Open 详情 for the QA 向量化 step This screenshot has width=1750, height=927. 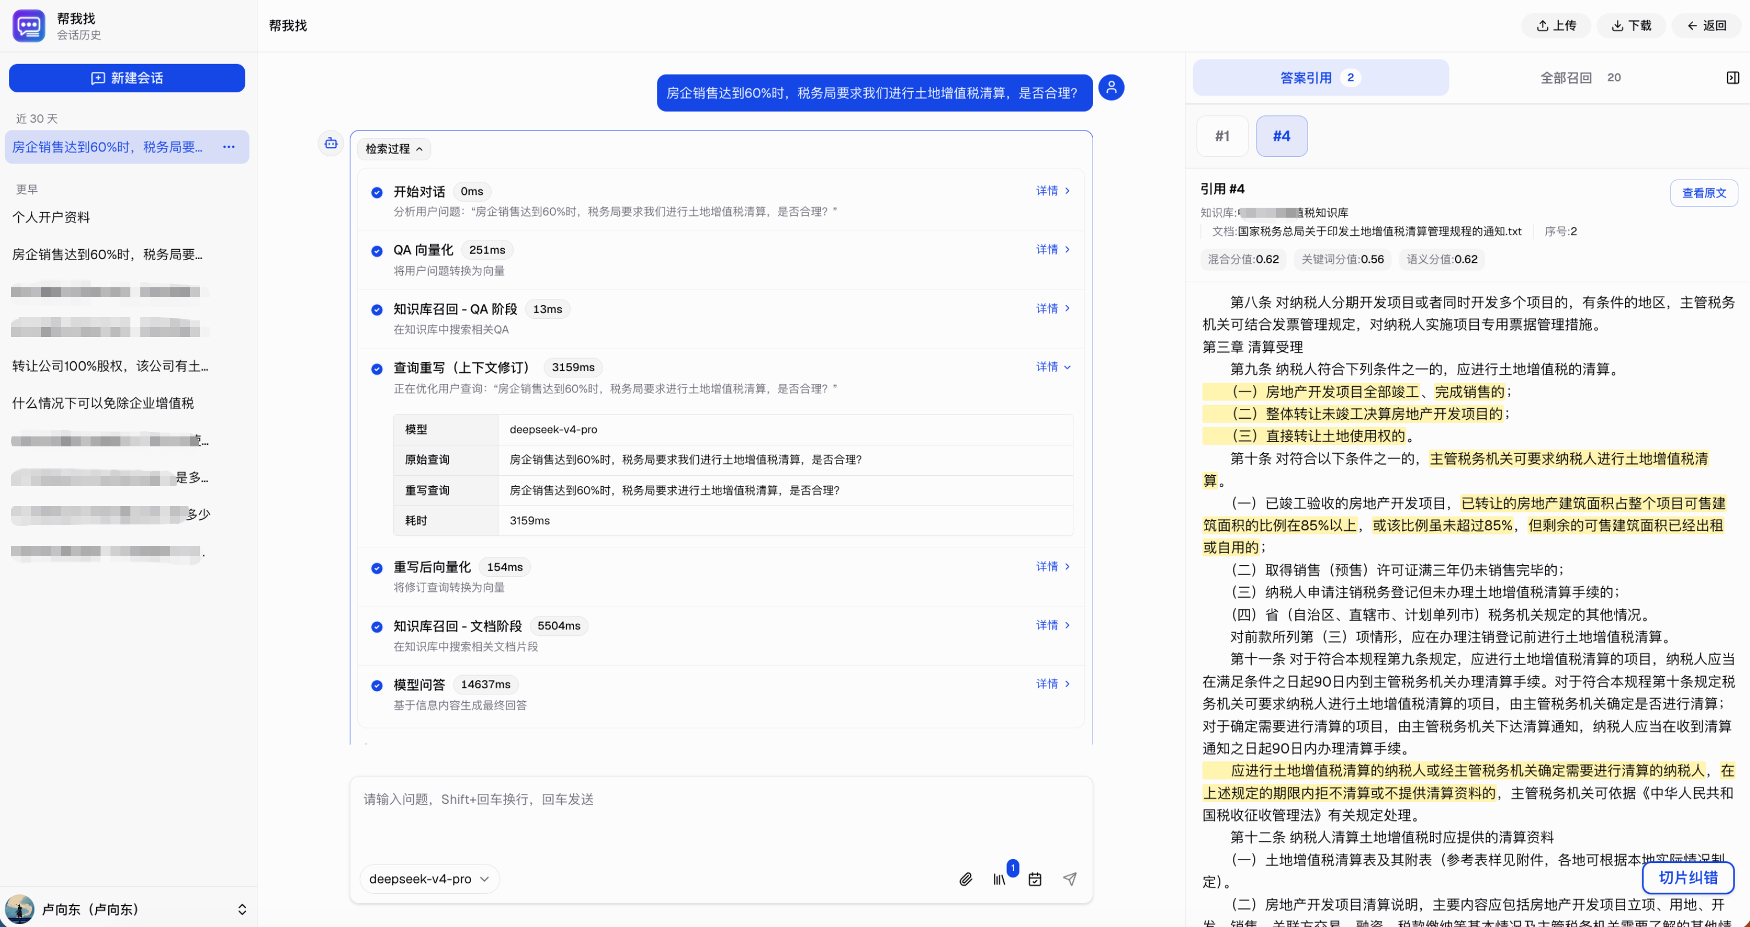(x=1053, y=249)
